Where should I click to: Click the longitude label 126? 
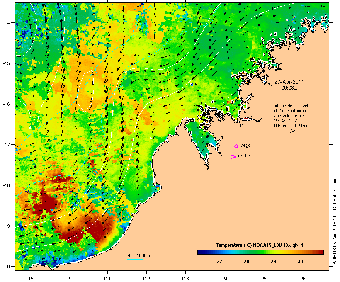(301, 279)
